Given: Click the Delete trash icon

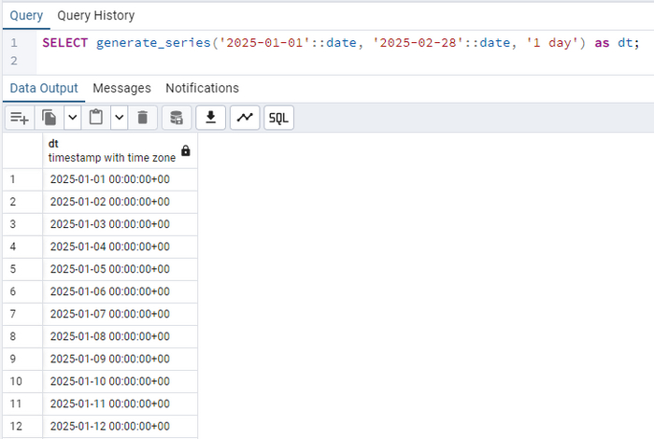Looking at the screenshot, I should [x=143, y=118].
